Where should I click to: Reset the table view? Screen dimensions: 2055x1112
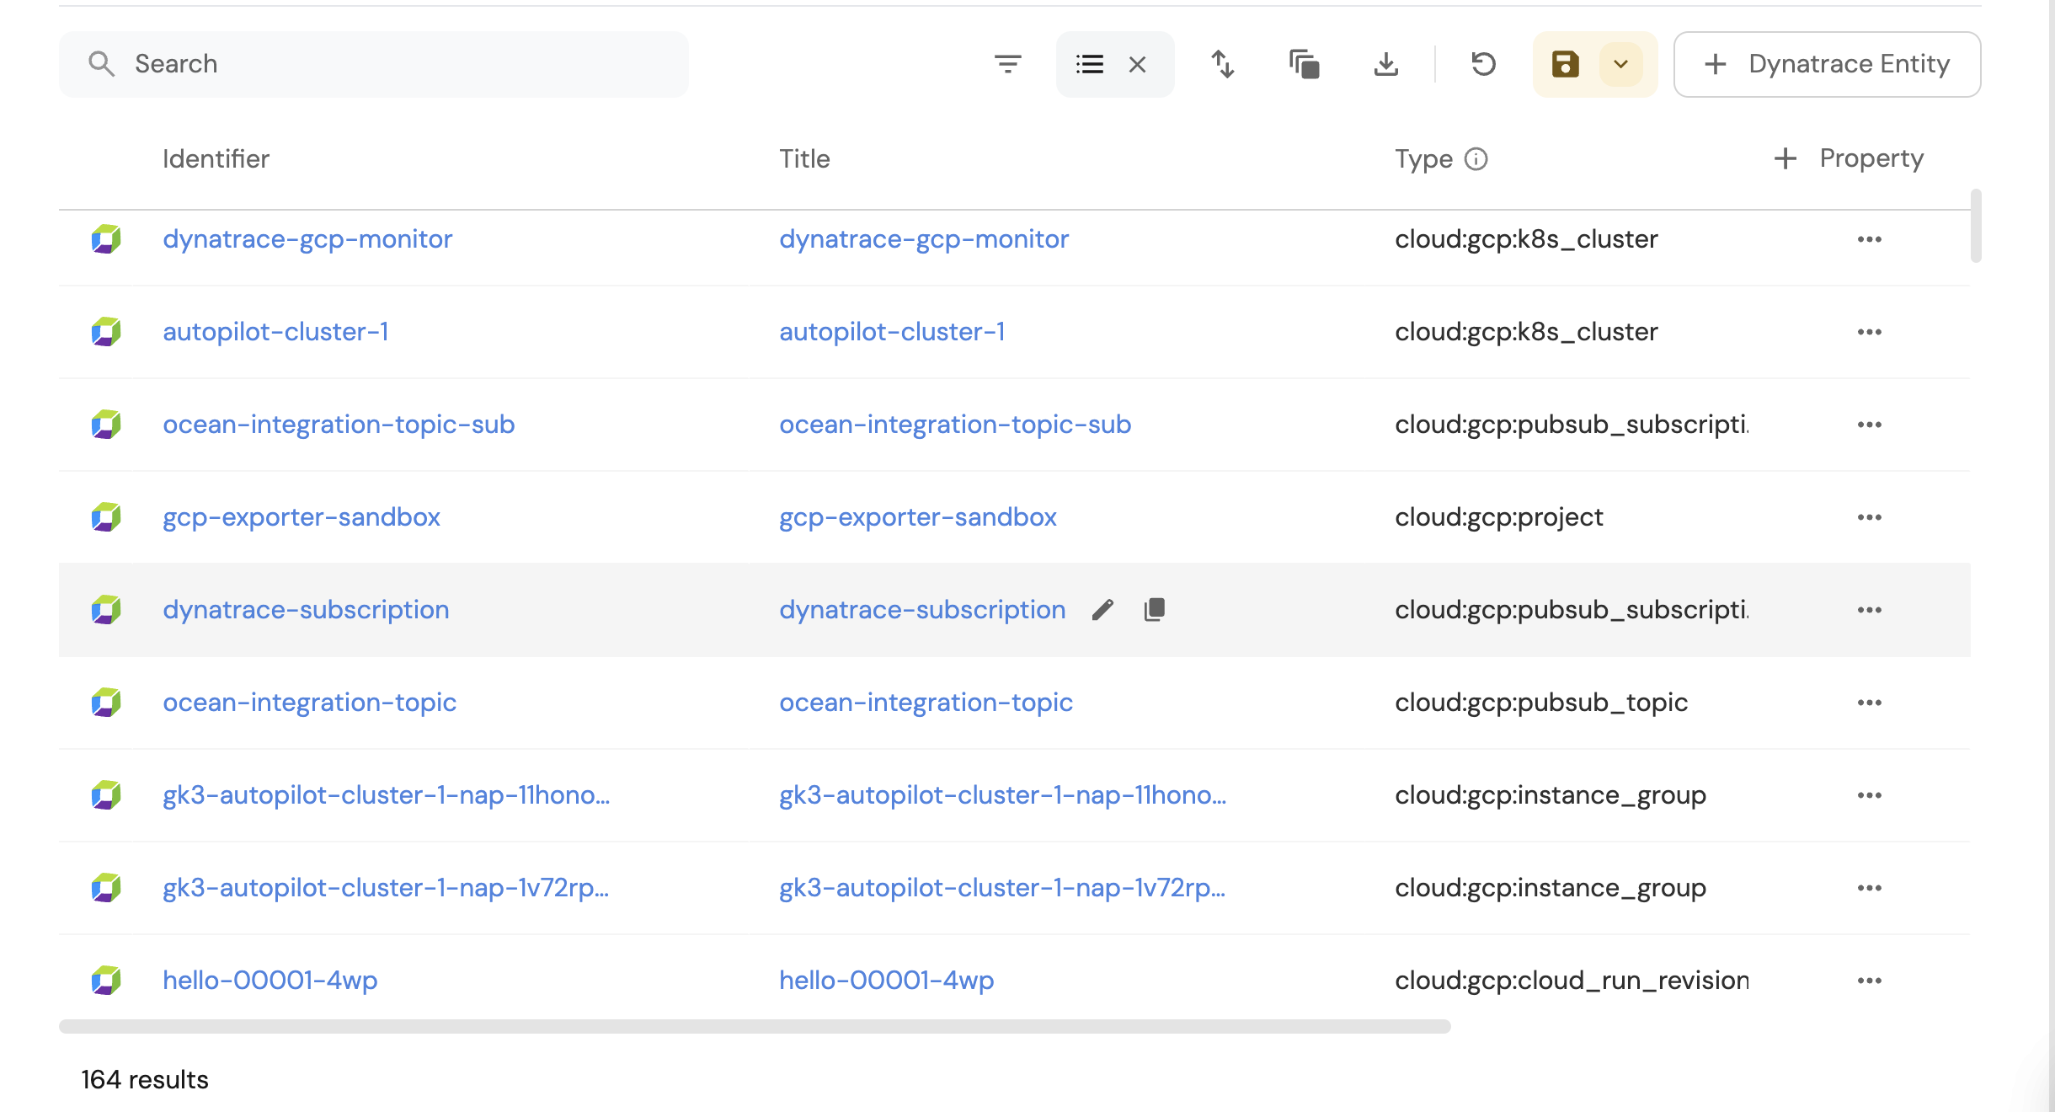[x=1483, y=64]
